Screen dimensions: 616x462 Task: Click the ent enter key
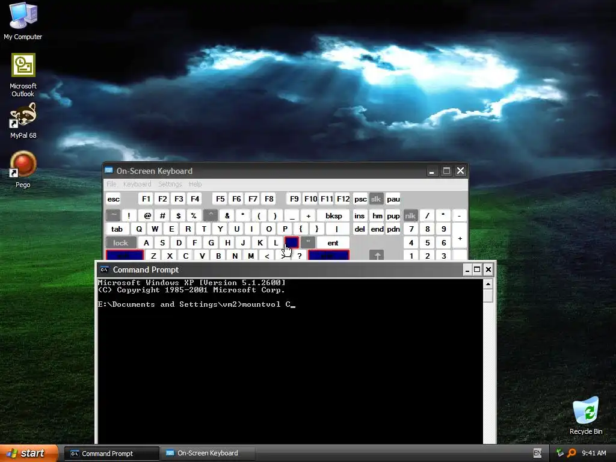pyautogui.click(x=333, y=243)
